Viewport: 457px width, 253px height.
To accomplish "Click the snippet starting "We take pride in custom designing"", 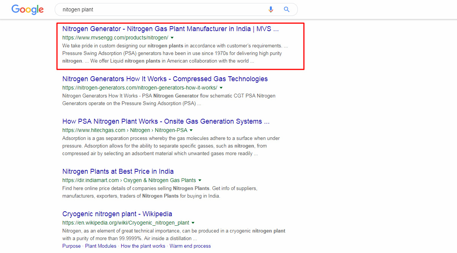I will 175,53.
